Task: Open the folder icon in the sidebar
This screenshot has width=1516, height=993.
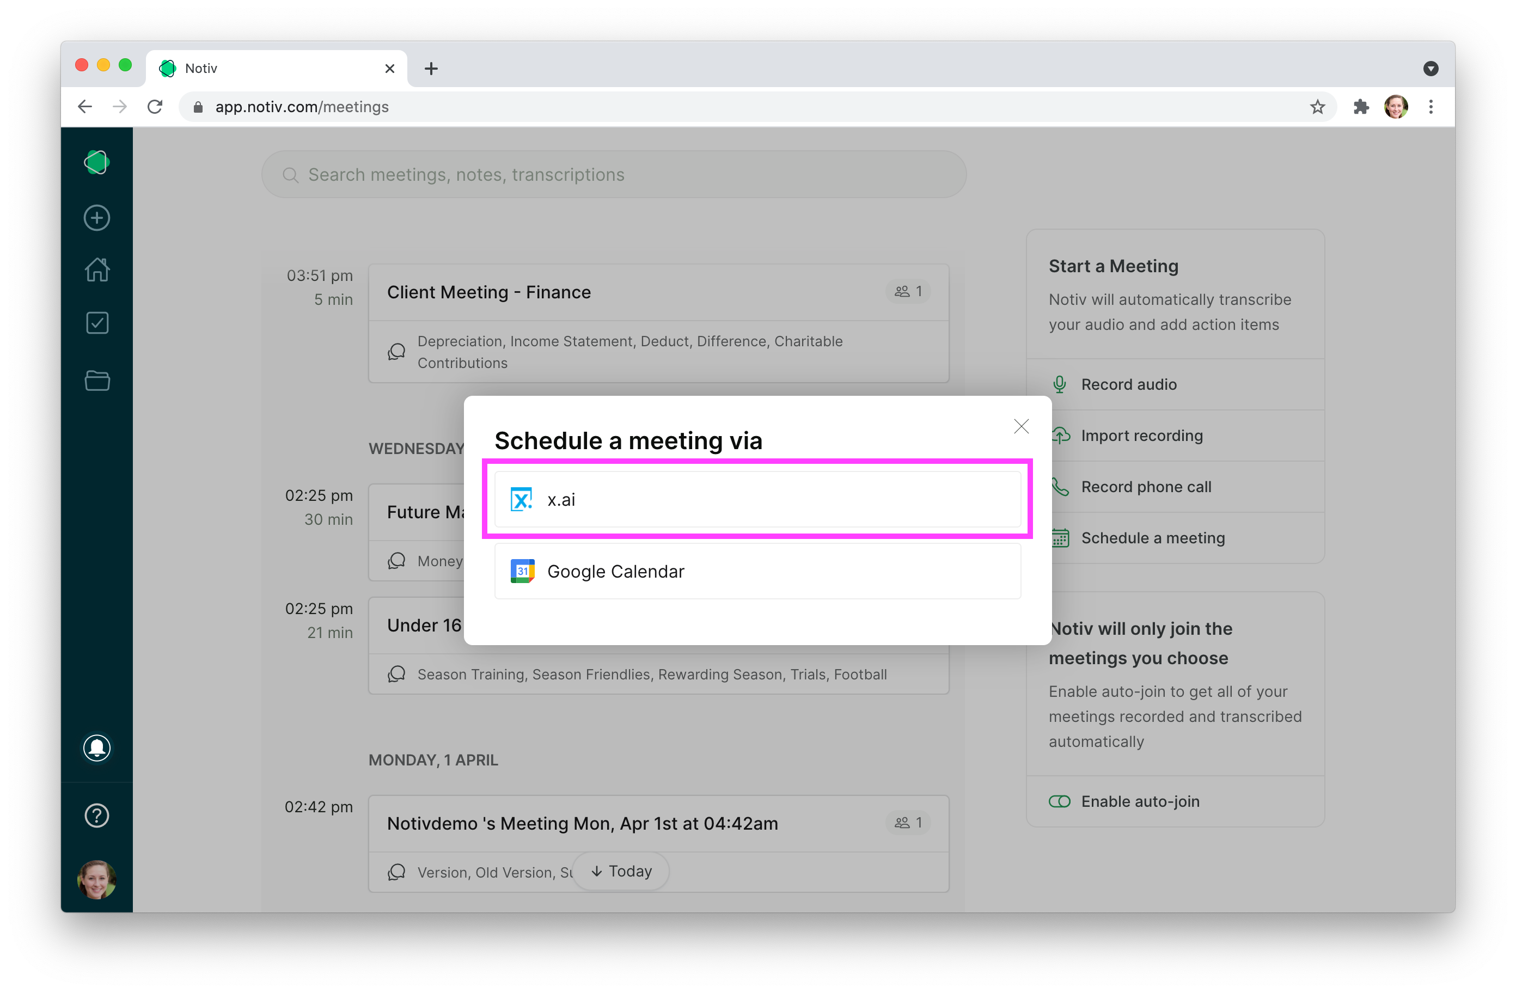Action: tap(97, 380)
